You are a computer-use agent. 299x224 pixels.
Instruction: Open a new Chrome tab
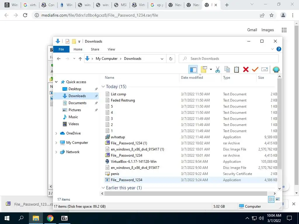tap(227, 5)
